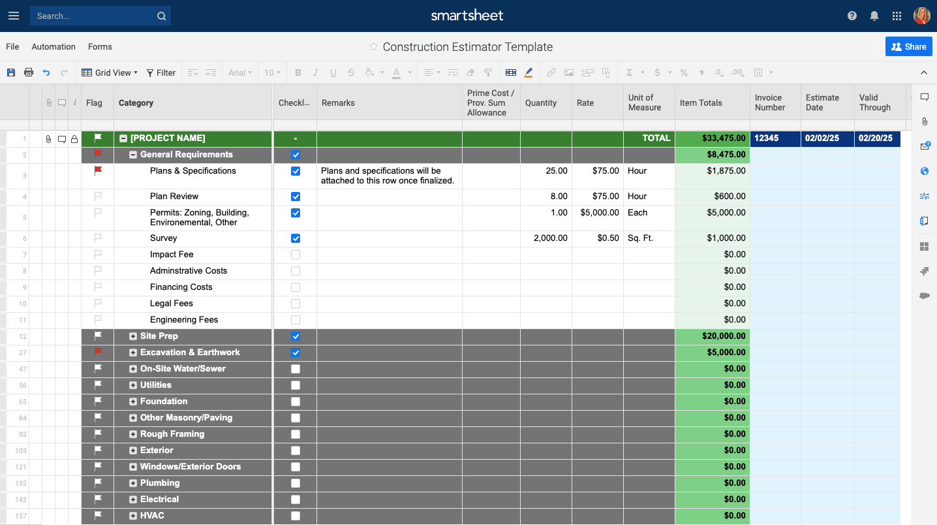Uncheck the Survey row checkbox
This screenshot has width=937, height=525.
coord(296,238)
